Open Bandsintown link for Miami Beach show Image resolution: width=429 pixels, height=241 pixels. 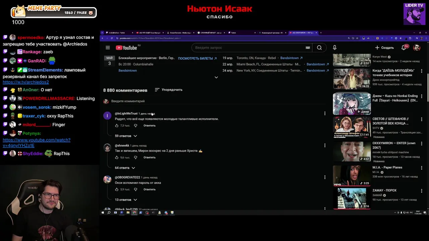click(x=318, y=64)
